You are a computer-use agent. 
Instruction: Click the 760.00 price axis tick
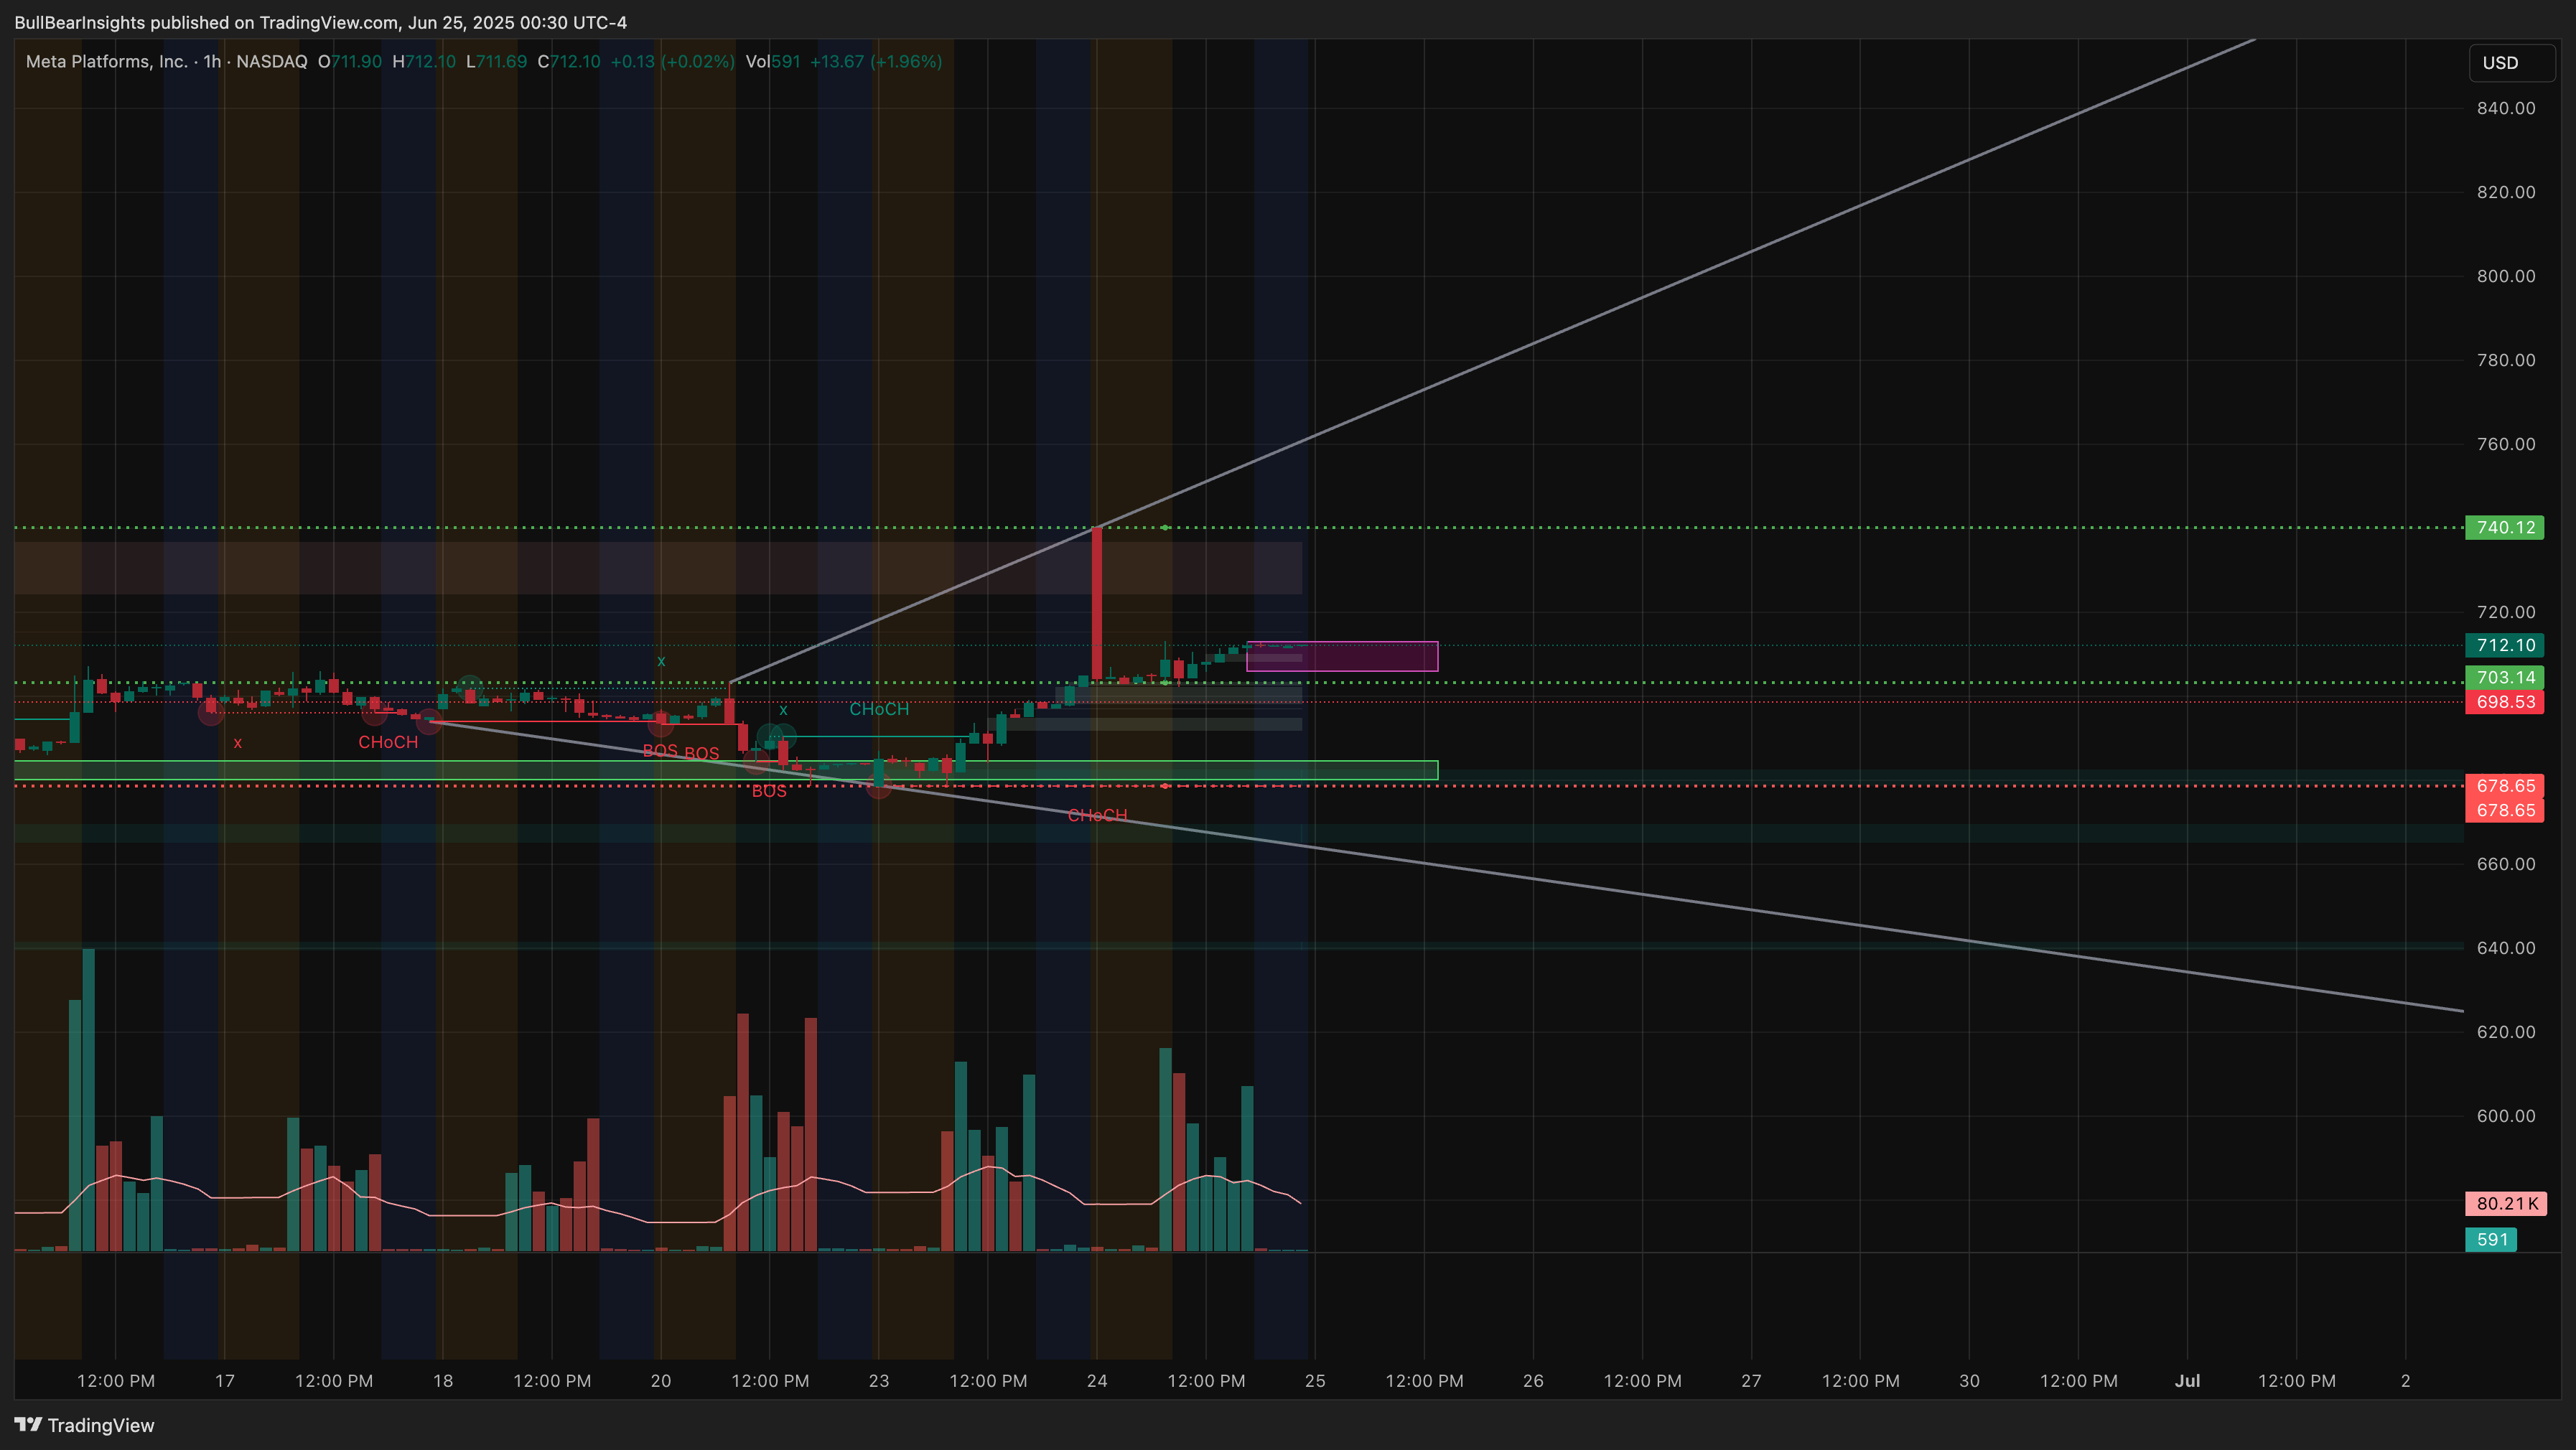tap(2506, 444)
